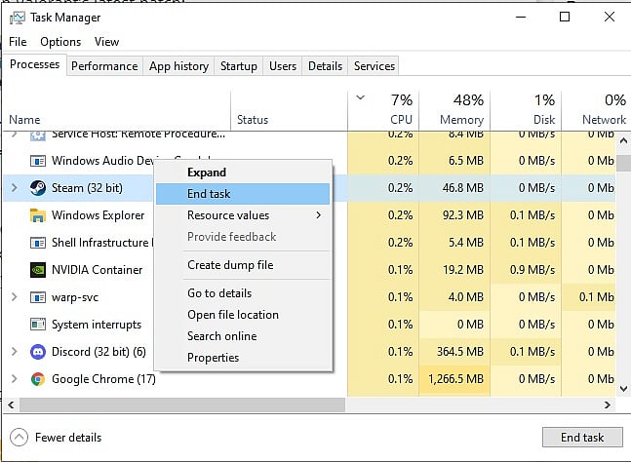This screenshot has width=631, height=462.
Task: Select the Processes tab
Action: [34, 64]
